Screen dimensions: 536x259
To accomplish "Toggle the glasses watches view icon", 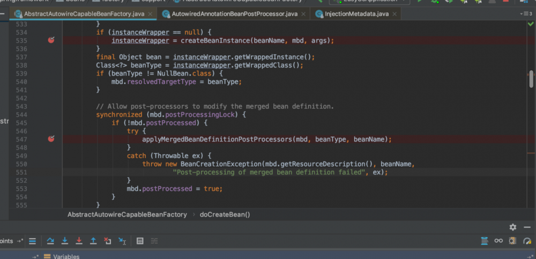I will coord(498,241).
